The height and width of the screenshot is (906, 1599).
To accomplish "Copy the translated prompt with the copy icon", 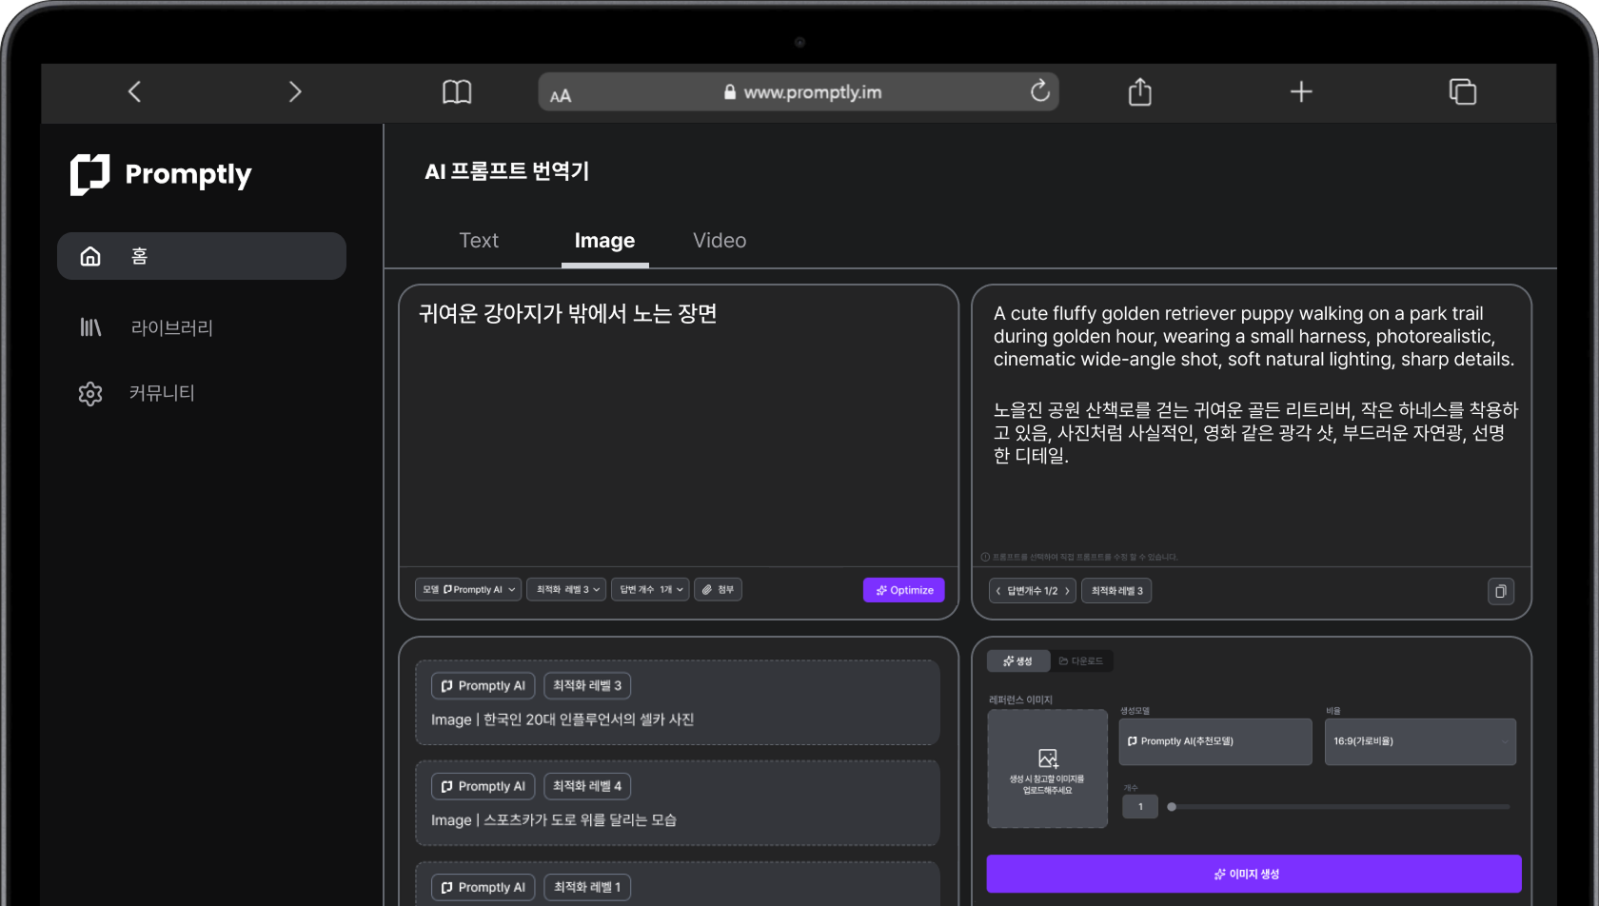I will point(1501,591).
